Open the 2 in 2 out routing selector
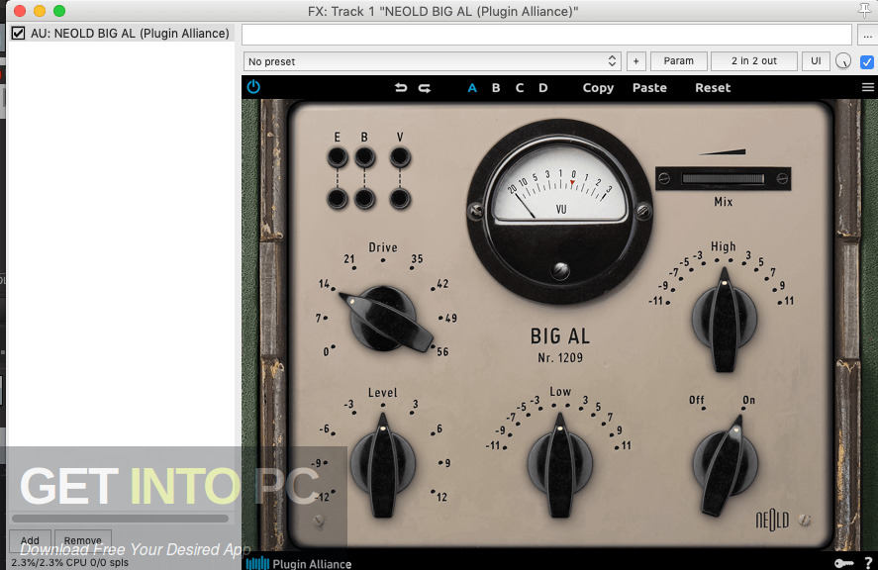878x570 pixels. [x=753, y=61]
